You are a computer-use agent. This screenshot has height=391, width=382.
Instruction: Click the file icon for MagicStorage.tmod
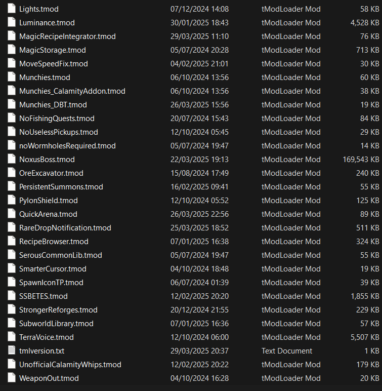click(12, 50)
